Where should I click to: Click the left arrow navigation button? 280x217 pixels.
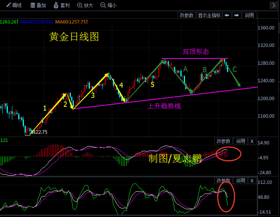point(227,15)
